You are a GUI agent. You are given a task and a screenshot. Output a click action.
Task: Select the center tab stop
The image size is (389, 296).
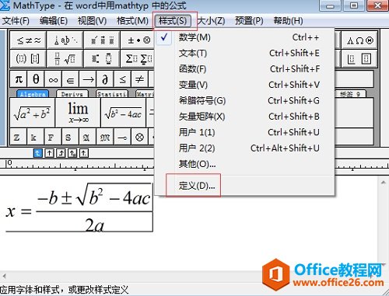point(50,153)
